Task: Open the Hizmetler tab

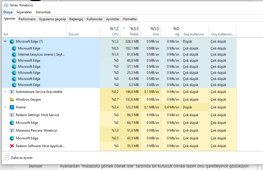Action: (130, 19)
